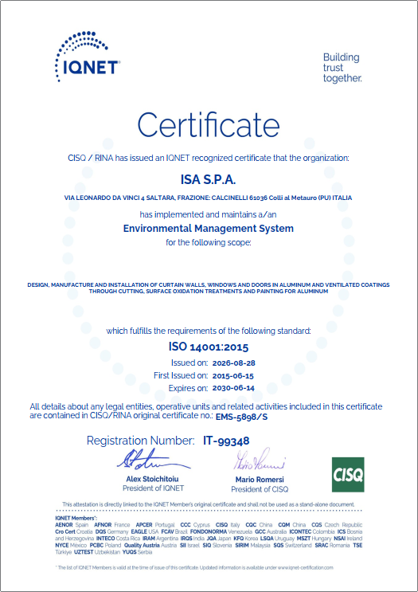Click the 'Quality Austria' member entry

[150, 546]
